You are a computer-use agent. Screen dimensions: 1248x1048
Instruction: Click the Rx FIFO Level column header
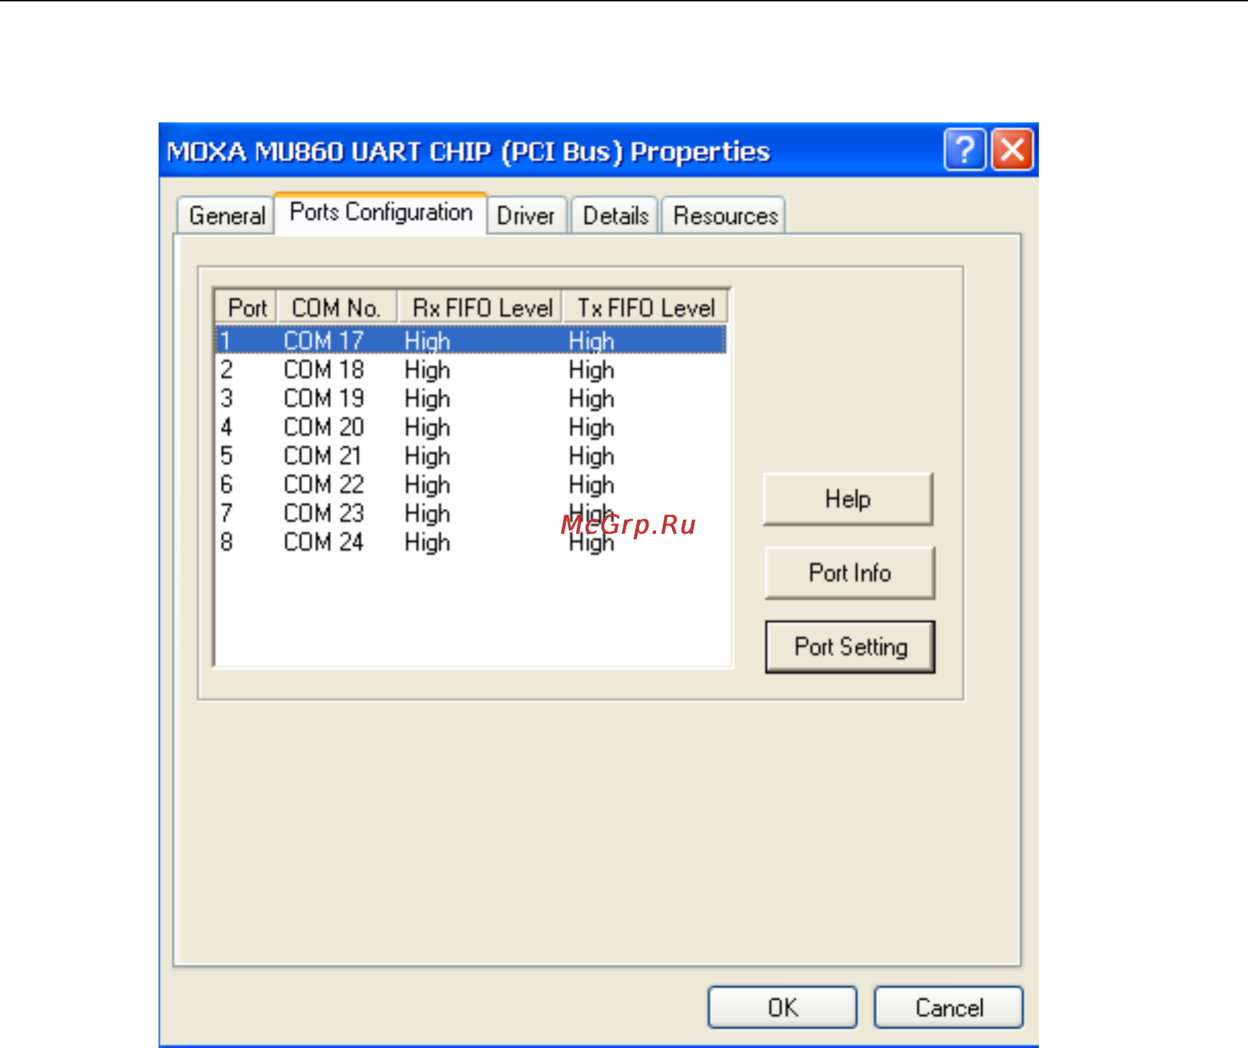(x=480, y=308)
